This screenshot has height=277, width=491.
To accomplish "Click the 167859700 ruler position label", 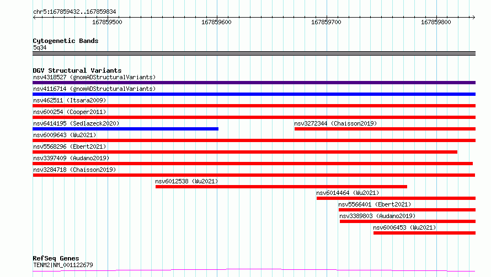I will point(326,22).
